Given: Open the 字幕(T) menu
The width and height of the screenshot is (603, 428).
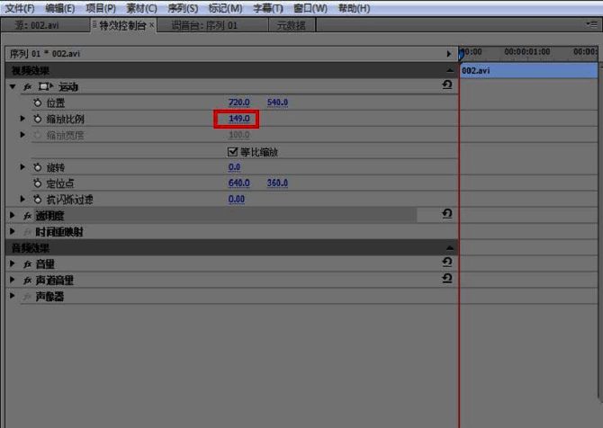Looking at the screenshot, I should [x=268, y=8].
